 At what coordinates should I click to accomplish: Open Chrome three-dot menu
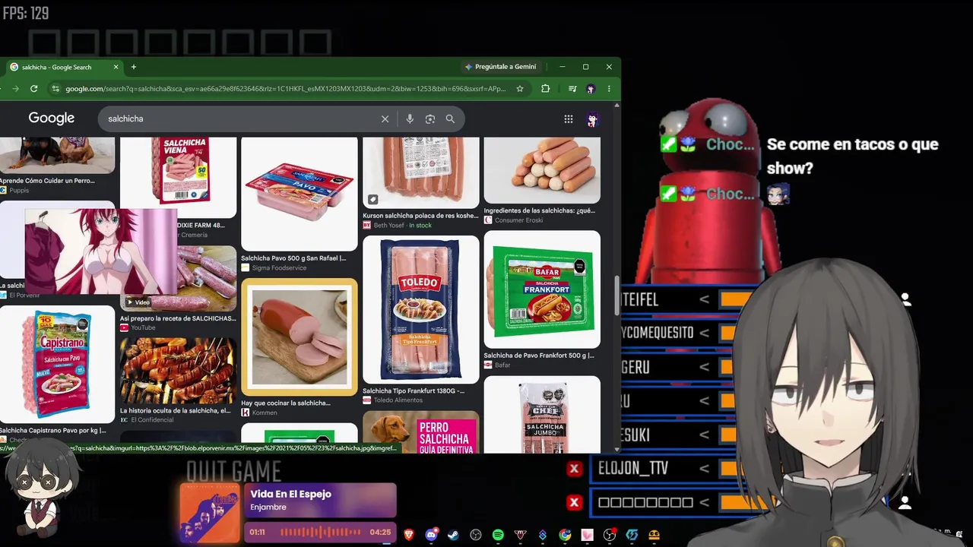coord(609,89)
